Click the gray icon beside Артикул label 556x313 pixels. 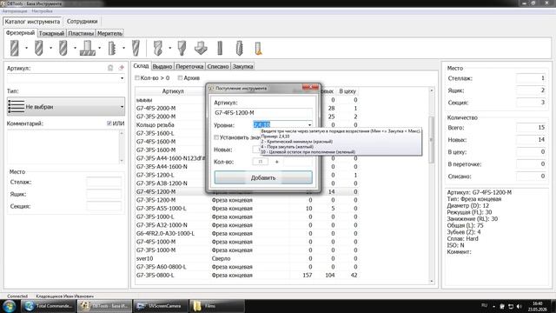110,68
